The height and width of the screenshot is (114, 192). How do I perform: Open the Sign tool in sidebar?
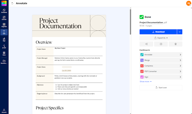(x=4, y=39)
